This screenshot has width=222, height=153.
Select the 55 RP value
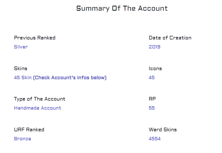click(x=152, y=108)
